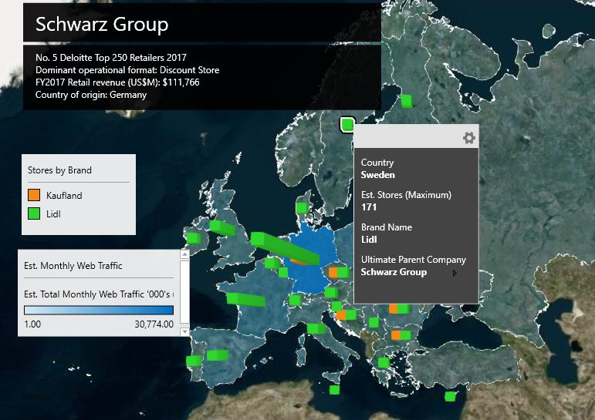Select the Italy Lidl marker
This screenshot has width=595, height=420.
[x=316, y=328]
